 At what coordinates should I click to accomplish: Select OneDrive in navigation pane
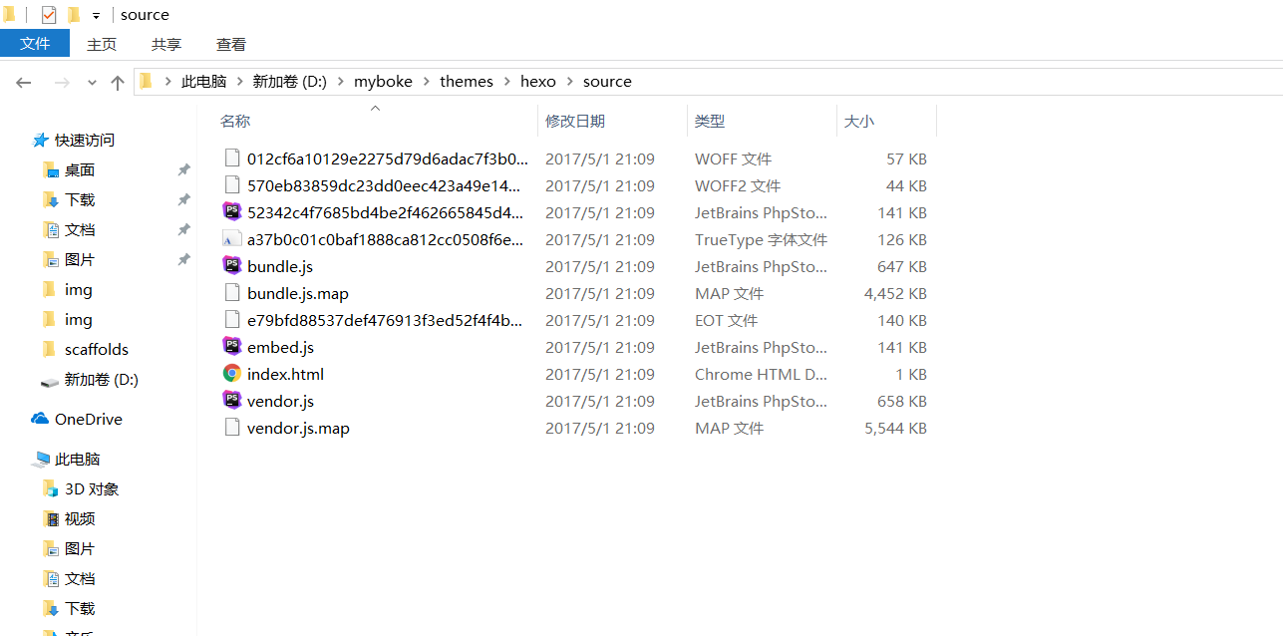pyautogui.click(x=89, y=420)
